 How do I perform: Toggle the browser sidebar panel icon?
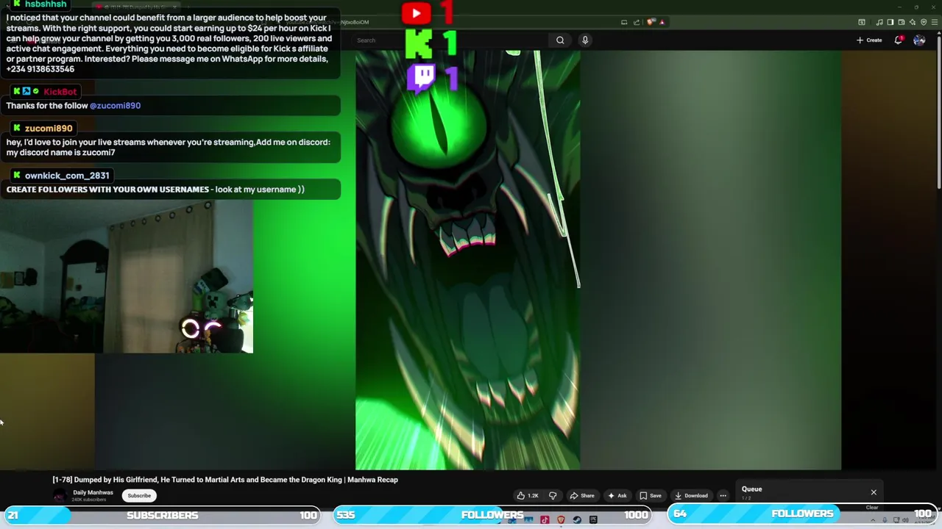point(890,22)
